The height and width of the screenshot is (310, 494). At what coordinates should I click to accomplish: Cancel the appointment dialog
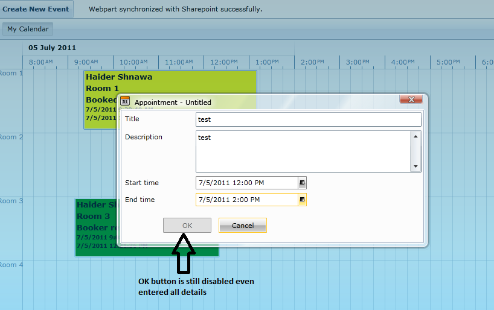[x=243, y=226]
